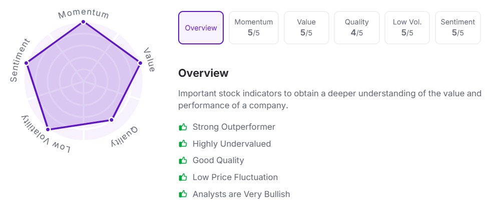The height and width of the screenshot is (208, 487).
Task: Click thumbs-up icon beside Strong Outperformer
Action: 183,127
